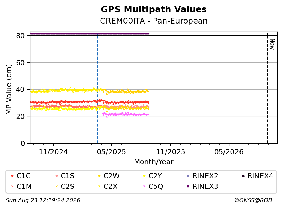Image resolution: width=283 pixels, height=209 pixels.
Task: Click the ©GNSS@ROB copyright text
Action: pos(253,200)
